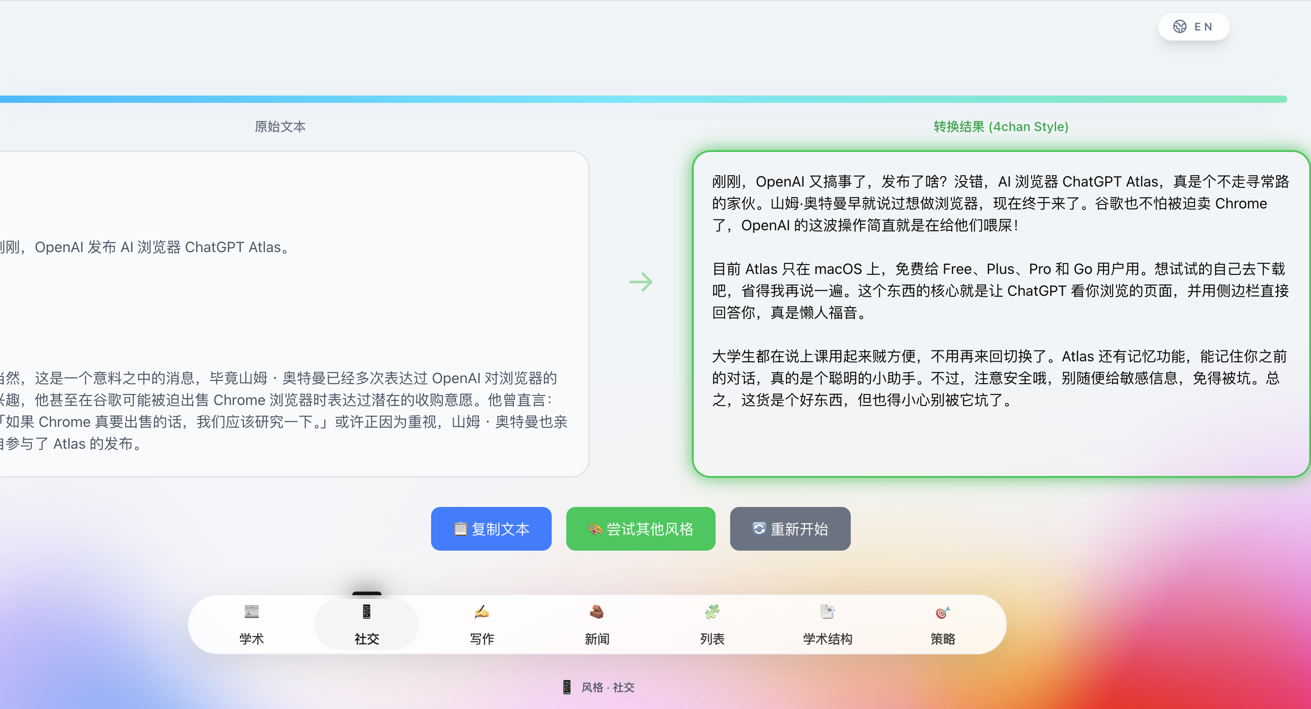Select the 学术 style tab

tap(251, 624)
